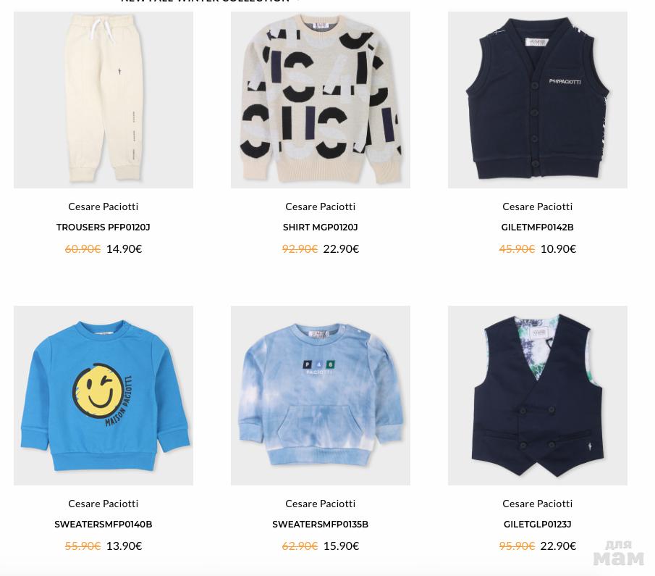Open the patterned knit sweater image
The image size is (655, 576).
point(321,99)
